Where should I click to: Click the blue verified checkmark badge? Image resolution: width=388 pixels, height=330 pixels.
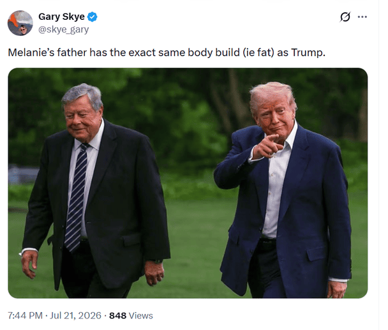coord(93,17)
